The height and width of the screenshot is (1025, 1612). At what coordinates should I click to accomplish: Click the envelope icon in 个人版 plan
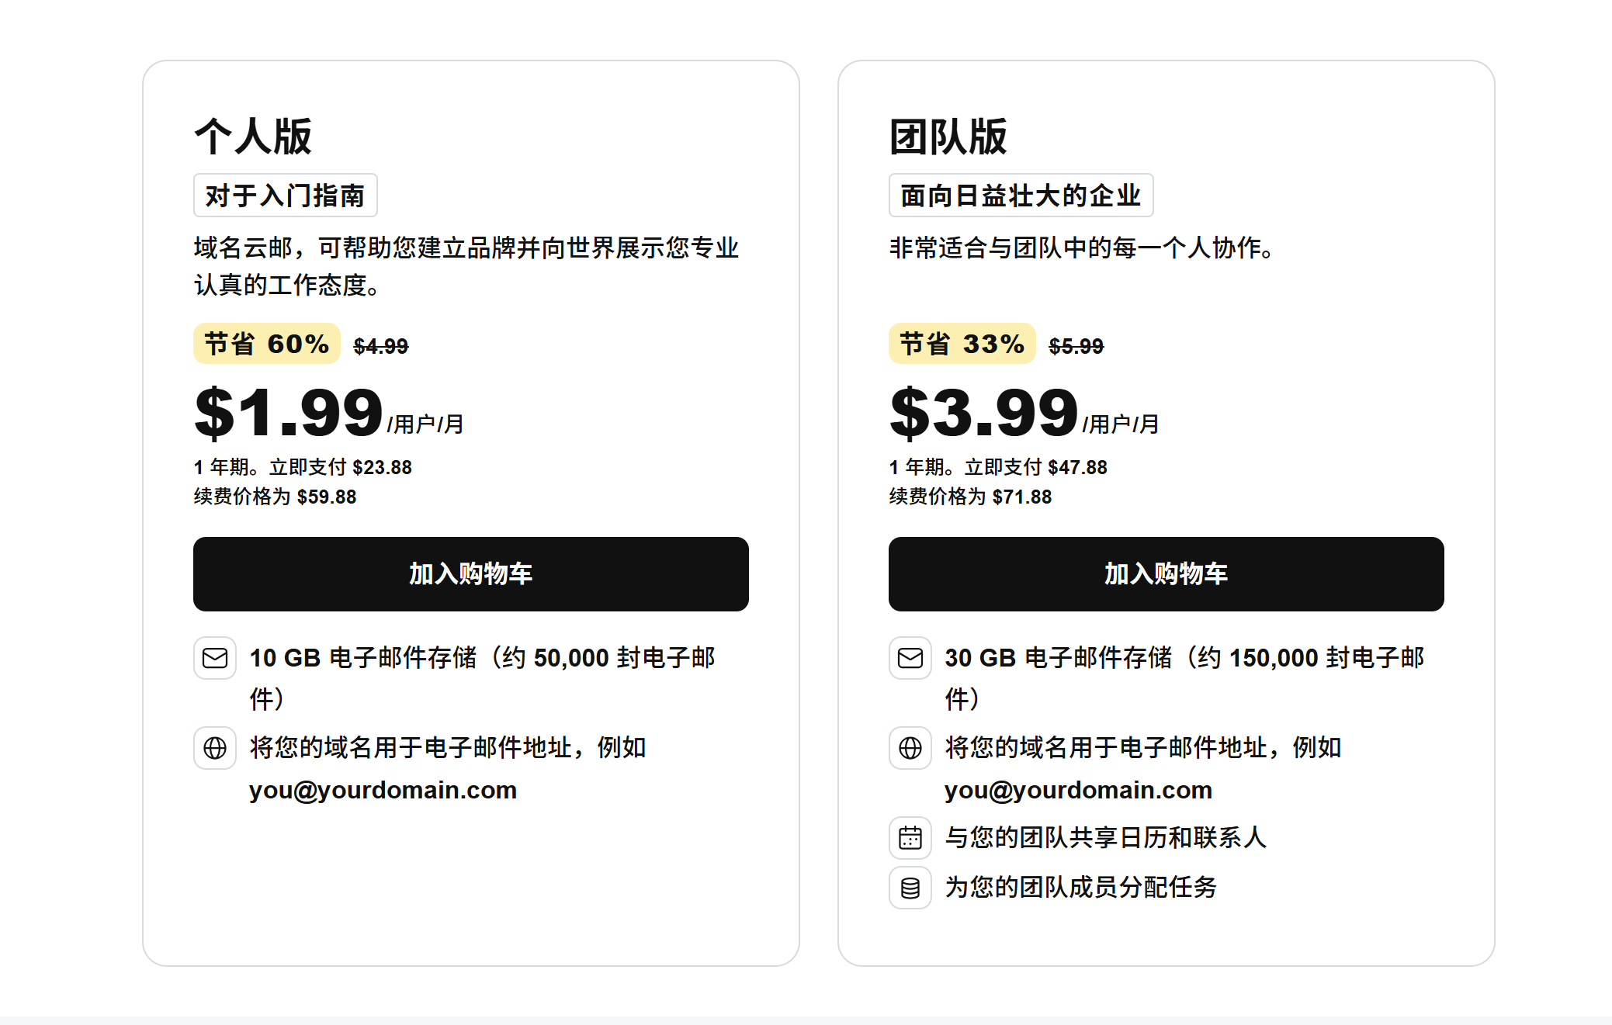(215, 658)
